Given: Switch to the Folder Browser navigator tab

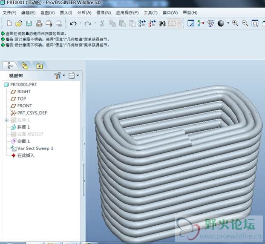Looking at the screenshot, I should 25,66.
